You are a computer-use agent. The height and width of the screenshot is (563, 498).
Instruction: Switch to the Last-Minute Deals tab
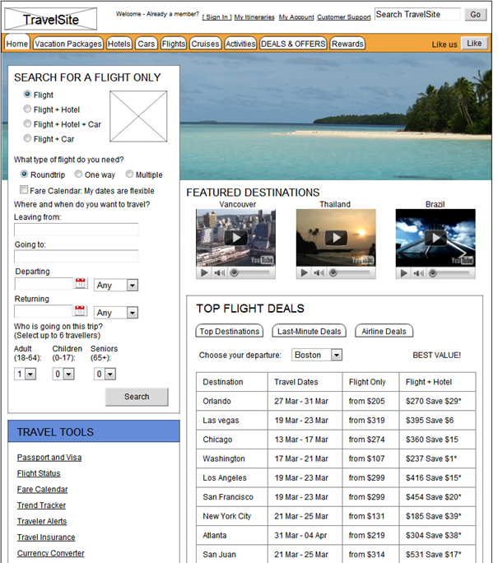pyautogui.click(x=309, y=332)
